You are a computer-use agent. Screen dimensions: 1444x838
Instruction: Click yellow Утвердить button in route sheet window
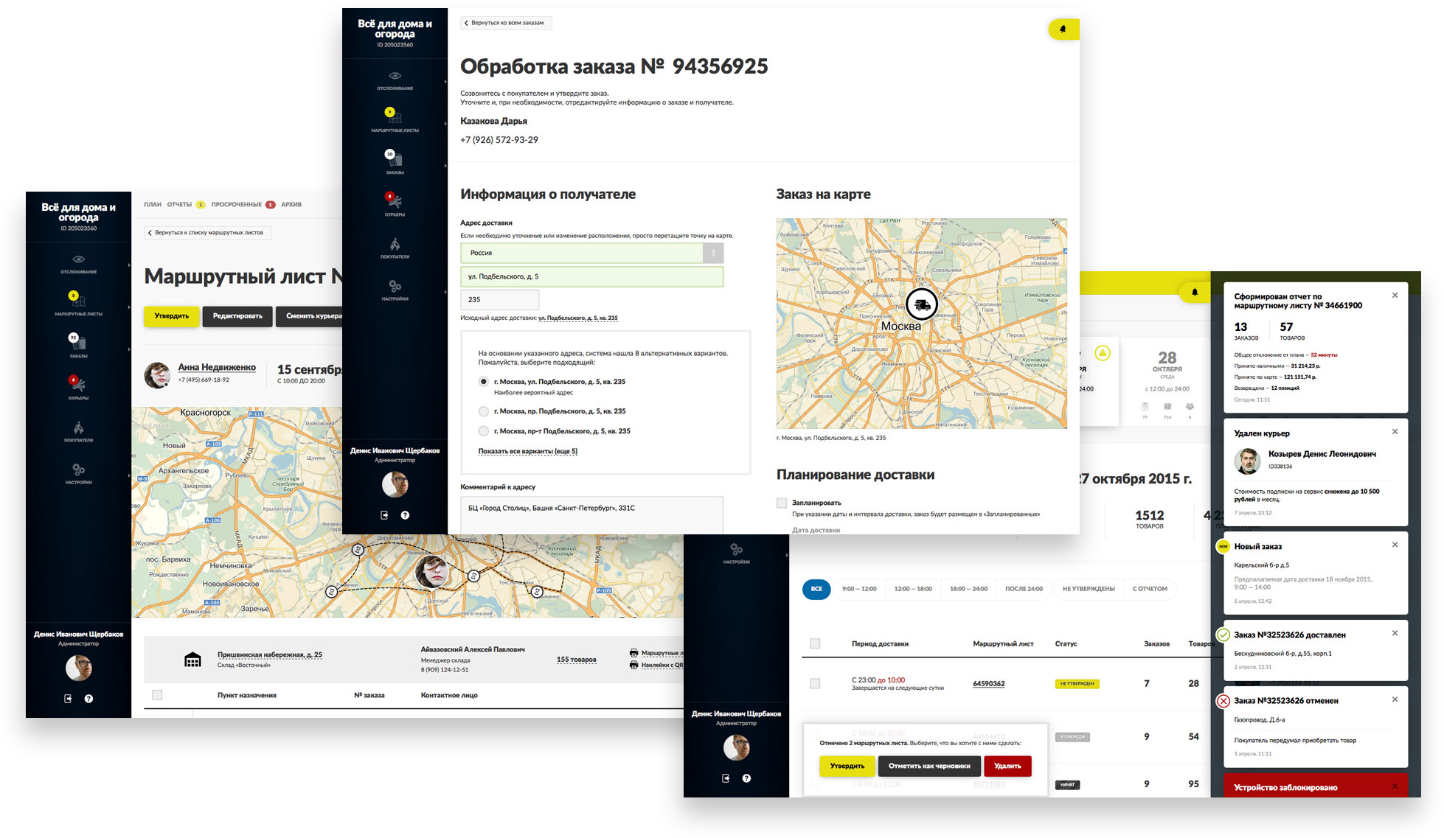[x=171, y=316]
